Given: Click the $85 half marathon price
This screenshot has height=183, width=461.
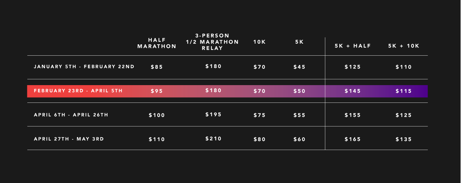Looking at the screenshot, I should click(157, 67).
